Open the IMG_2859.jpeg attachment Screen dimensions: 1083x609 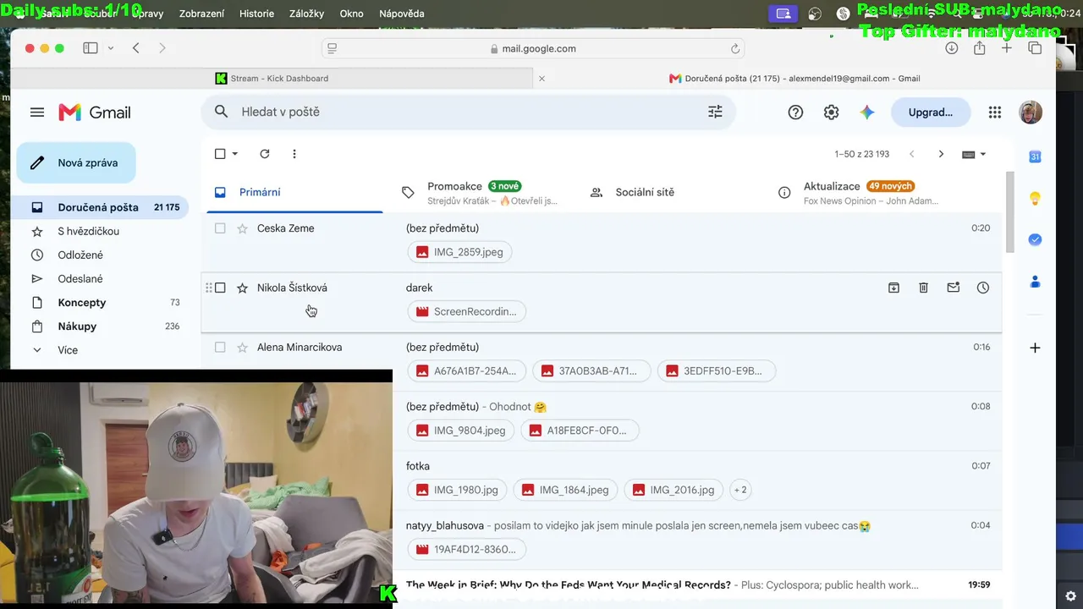(x=460, y=252)
